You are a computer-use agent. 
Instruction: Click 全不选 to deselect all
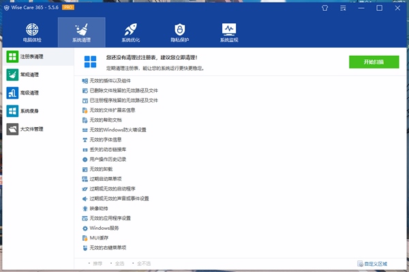pos(142,263)
